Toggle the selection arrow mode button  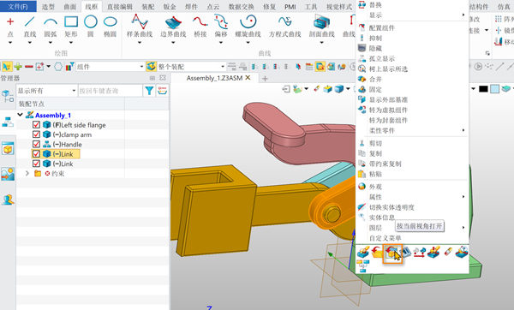click(x=6, y=67)
